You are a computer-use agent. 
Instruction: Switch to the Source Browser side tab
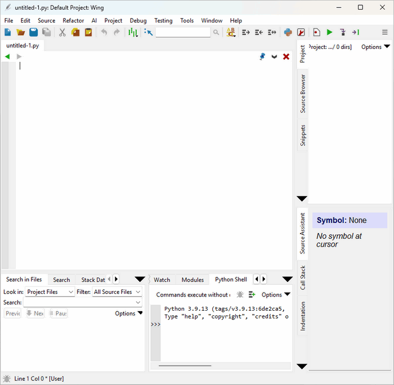(x=303, y=93)
